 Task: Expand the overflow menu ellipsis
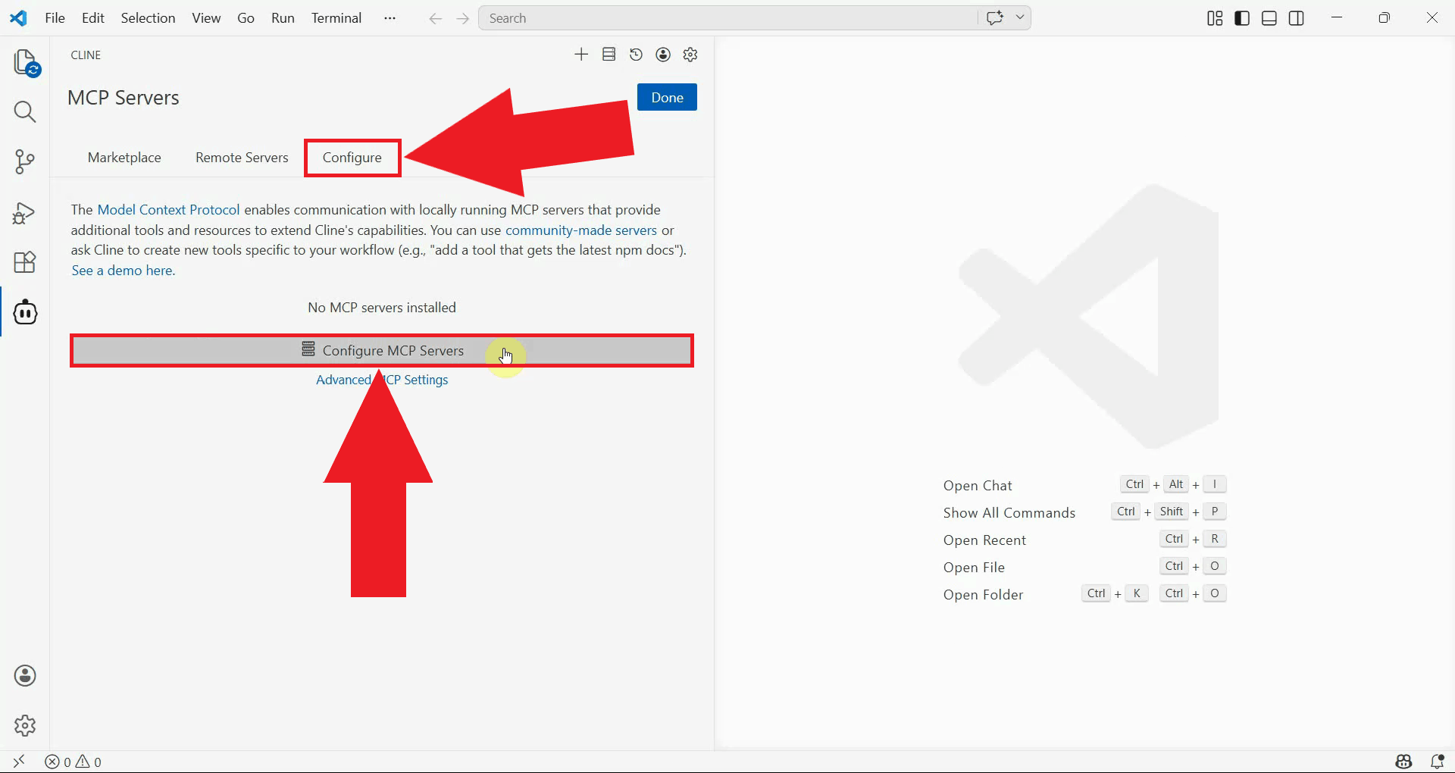coord(390,18)
